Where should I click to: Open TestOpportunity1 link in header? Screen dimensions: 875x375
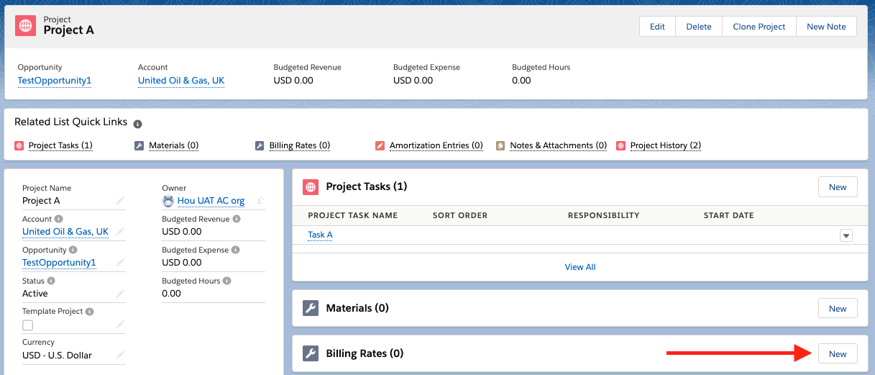(x=55, y=81)
